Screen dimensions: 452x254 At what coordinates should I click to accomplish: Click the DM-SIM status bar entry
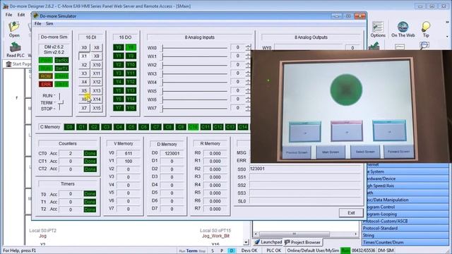pyautogui.click(x=386, y=250)
